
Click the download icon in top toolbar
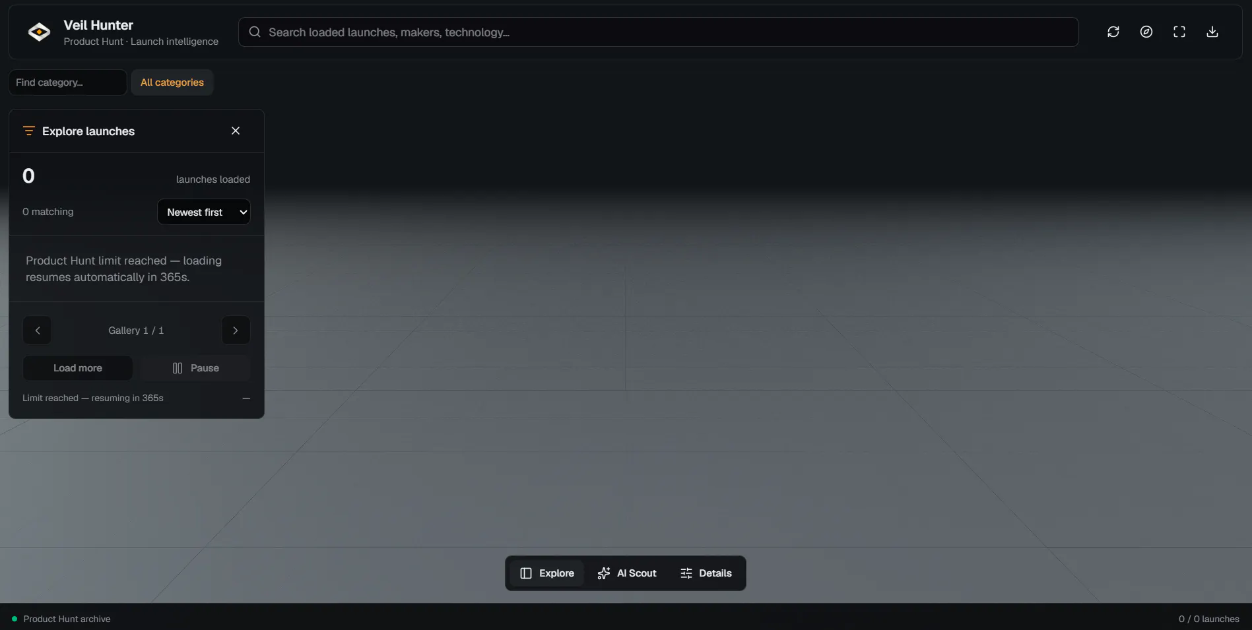coord(1212,32)
